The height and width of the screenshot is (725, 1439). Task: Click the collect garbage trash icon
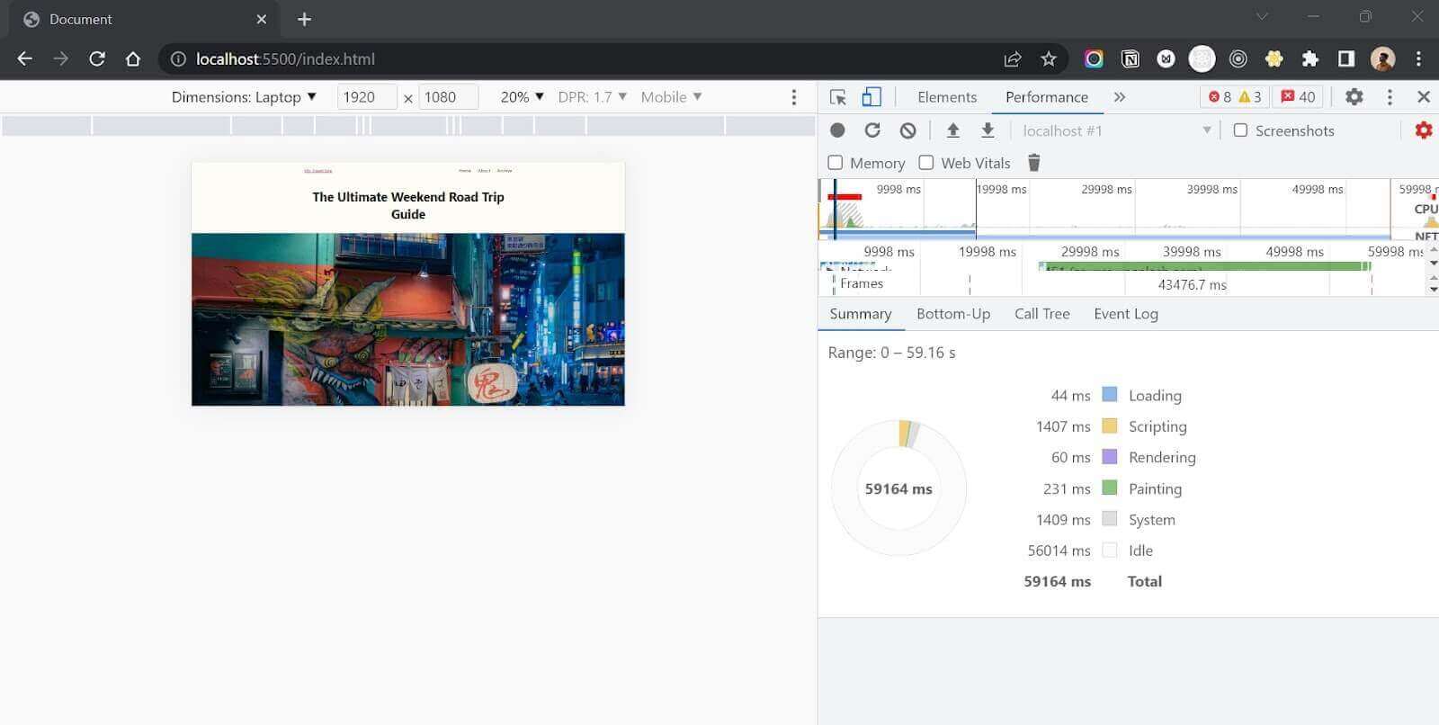click(1033, 163)
